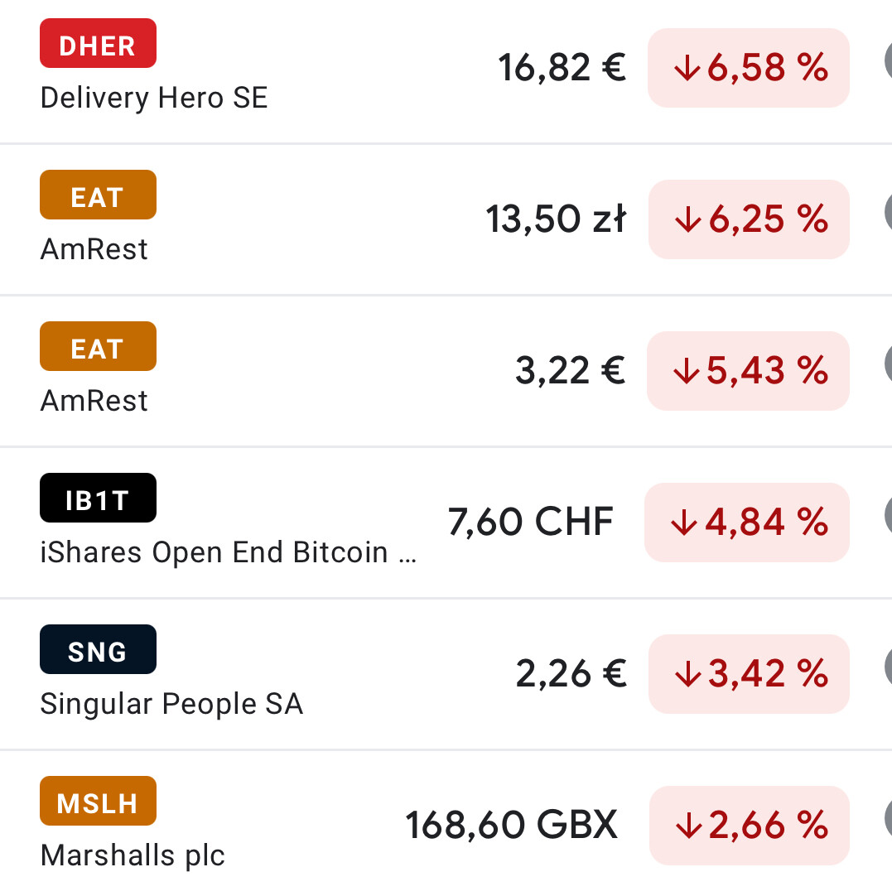Click the 7,60 CHF price
892x896 pixels.
point(531,523)
